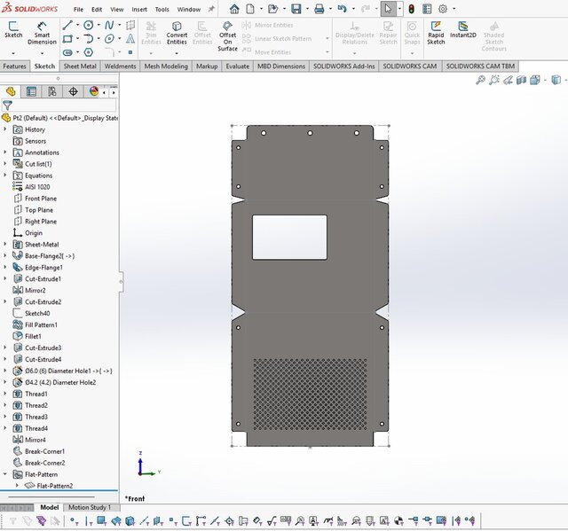The height and width of the screenshot is (531, 568).
Task: Open the Options gear icon
Action: click(443, 9)
